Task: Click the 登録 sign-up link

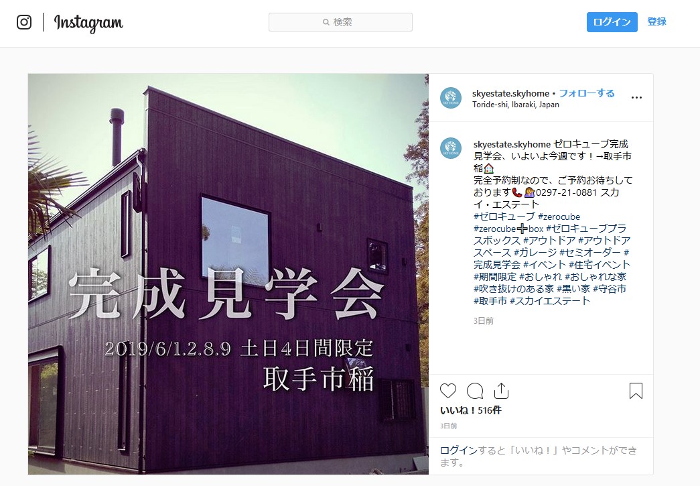Action: (x=656, y=21)
